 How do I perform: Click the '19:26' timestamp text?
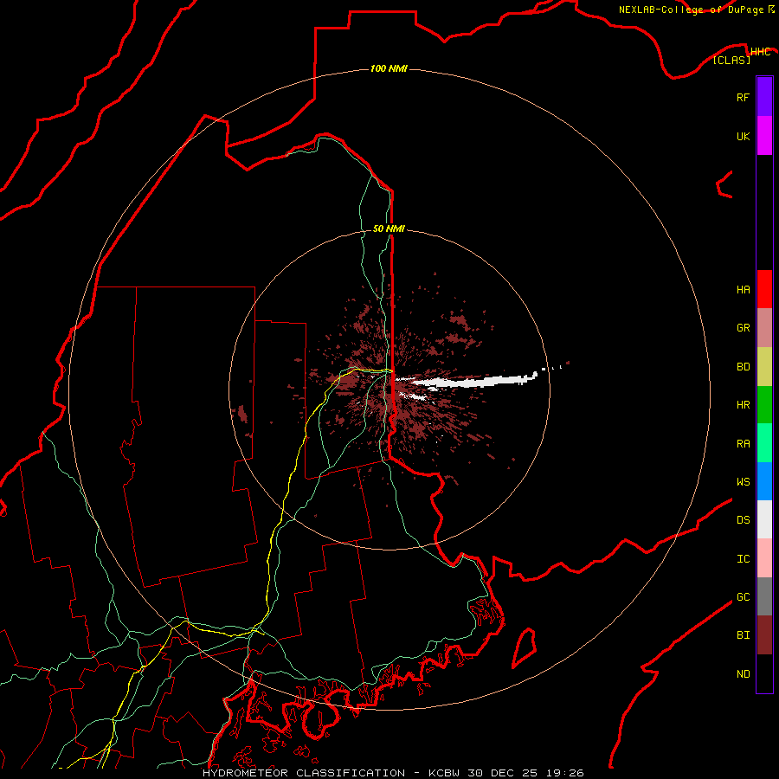566,773
